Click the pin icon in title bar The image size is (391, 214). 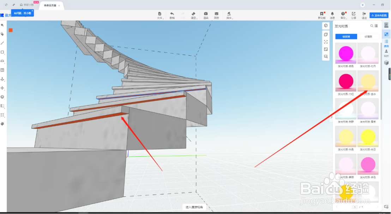pyautogui.click(x=14, y=5)
